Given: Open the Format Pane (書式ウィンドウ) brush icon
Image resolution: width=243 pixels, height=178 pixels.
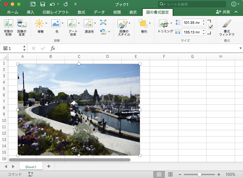Looking at the screenshot, I should 227,24.
